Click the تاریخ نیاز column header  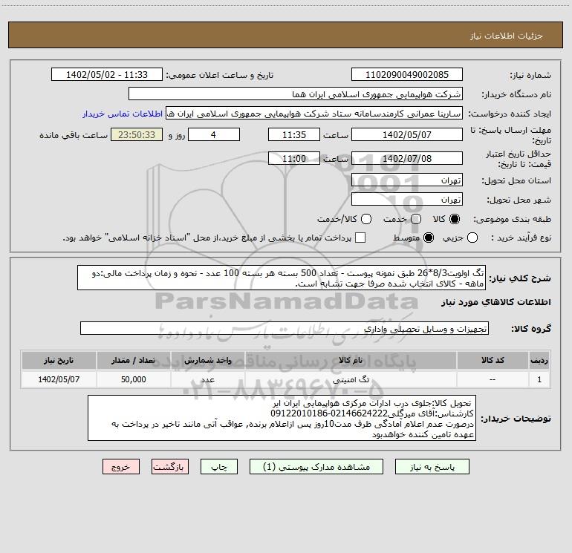point(59,360)
